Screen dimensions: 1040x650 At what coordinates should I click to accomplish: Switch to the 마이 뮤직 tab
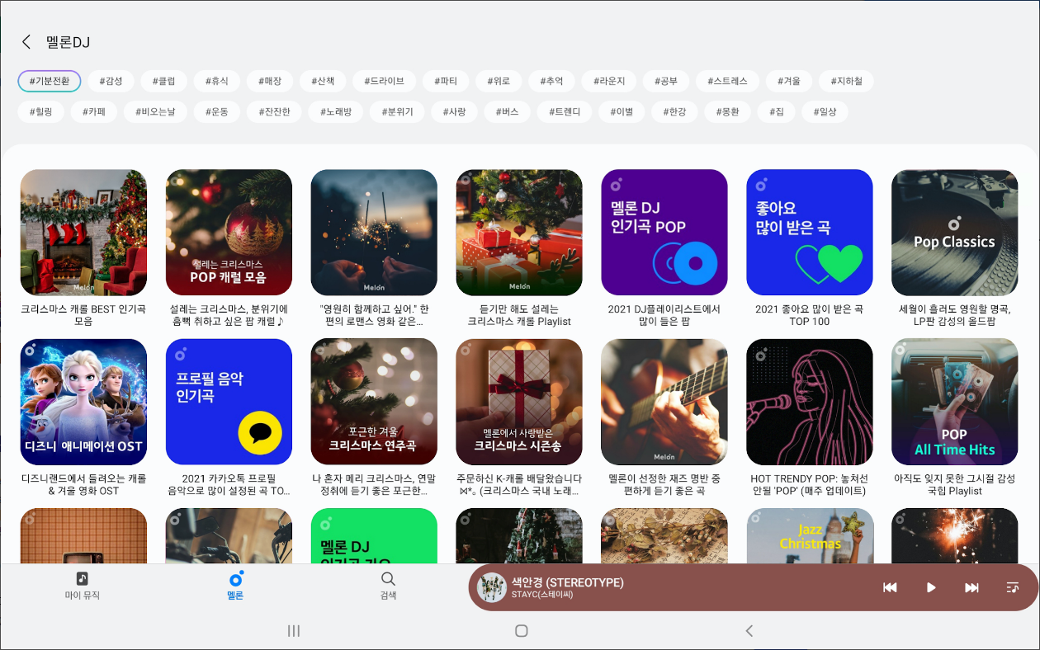80,586
